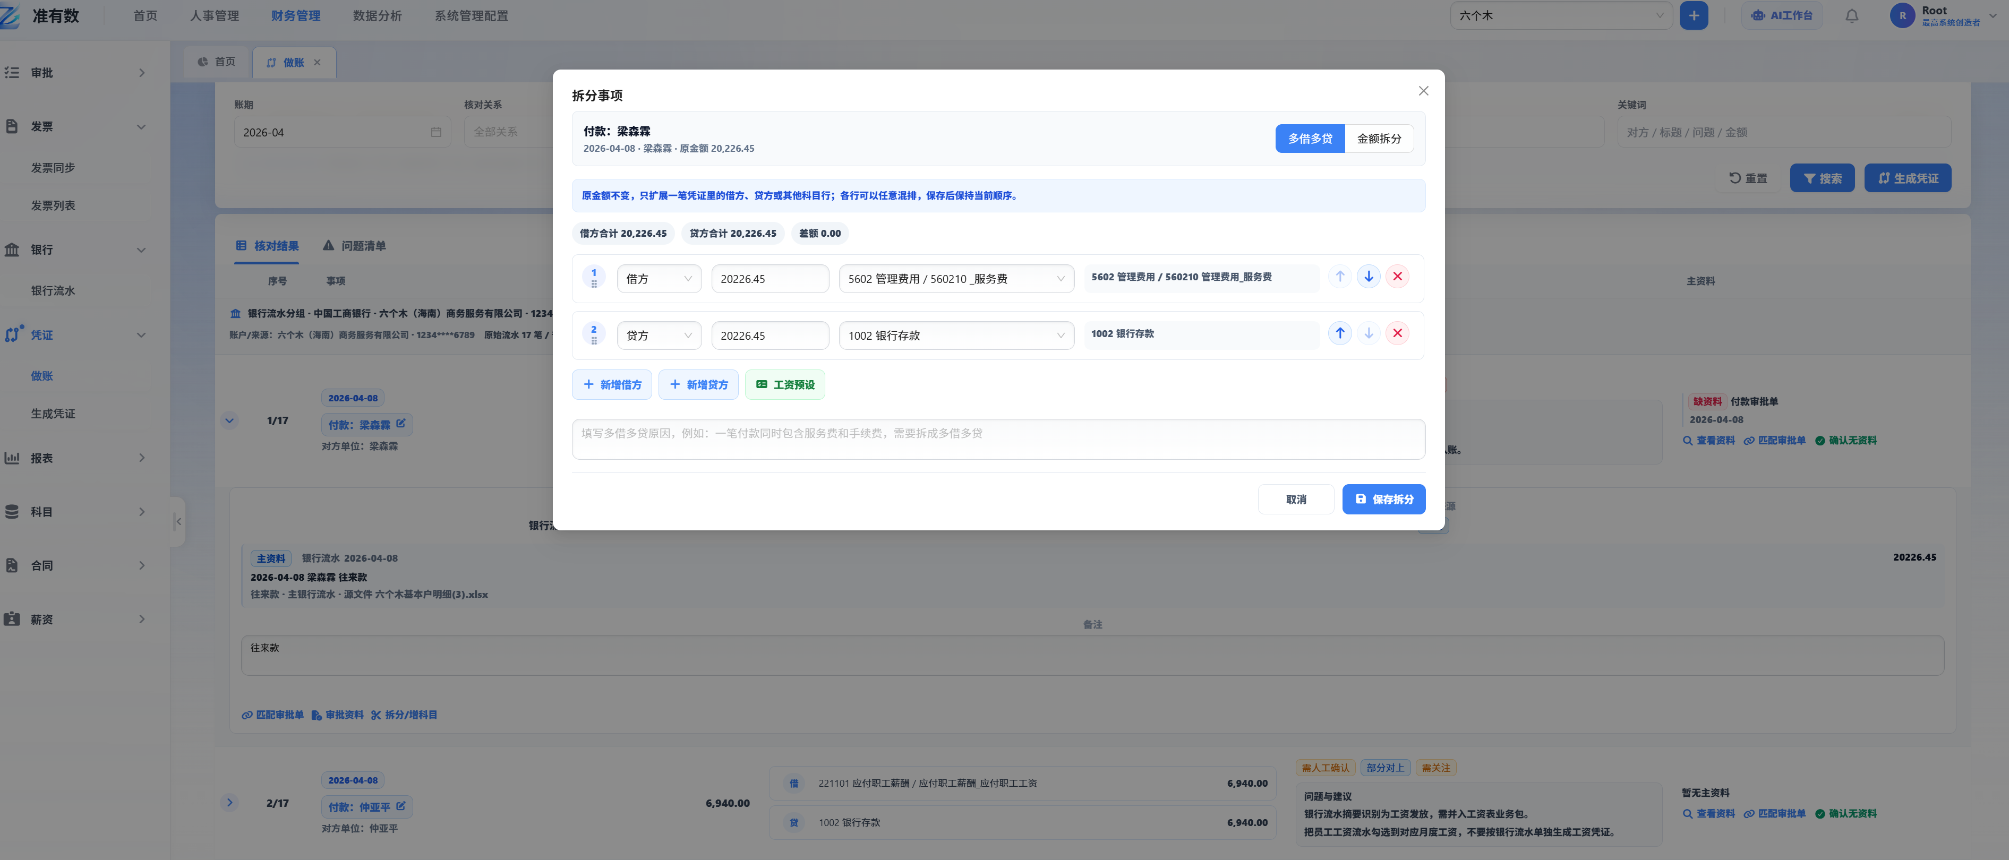
Task: Switch to the 首页 page tab
Action: coord(216,62)
